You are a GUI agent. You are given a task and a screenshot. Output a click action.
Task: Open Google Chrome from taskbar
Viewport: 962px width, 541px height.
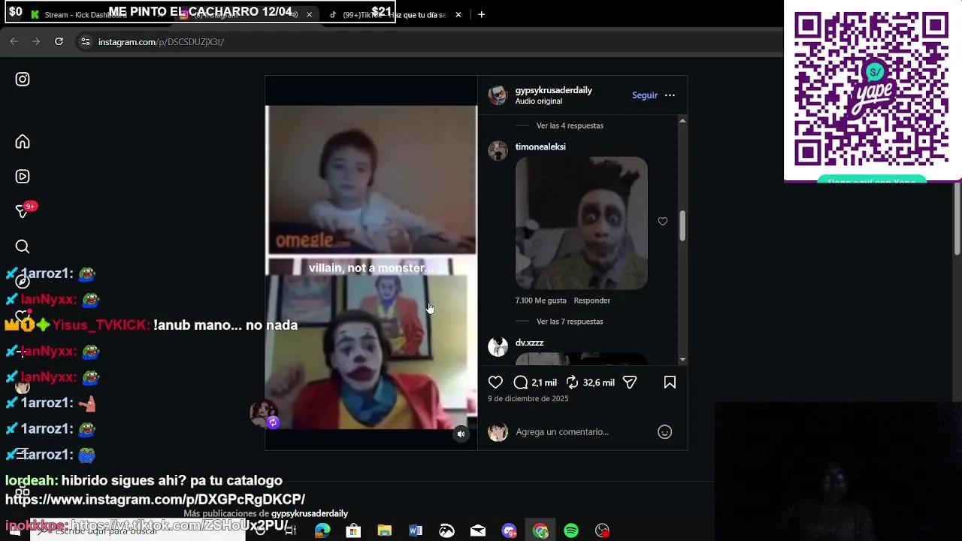pyautogui.click(x=540, y=530)
